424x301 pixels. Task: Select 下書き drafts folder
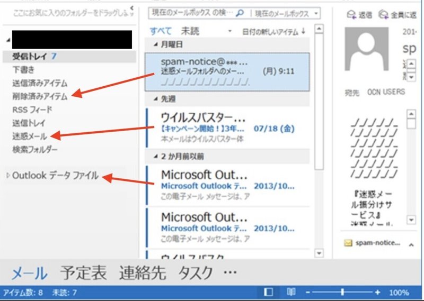[x=23, y=70]
